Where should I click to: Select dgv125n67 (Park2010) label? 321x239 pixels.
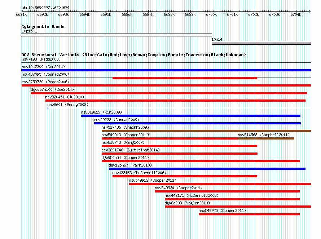pos(130,165)
